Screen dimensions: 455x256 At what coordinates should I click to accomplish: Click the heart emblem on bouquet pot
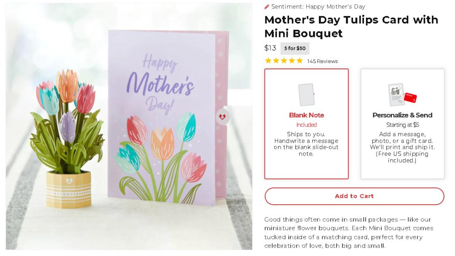[x=69, y=181]
